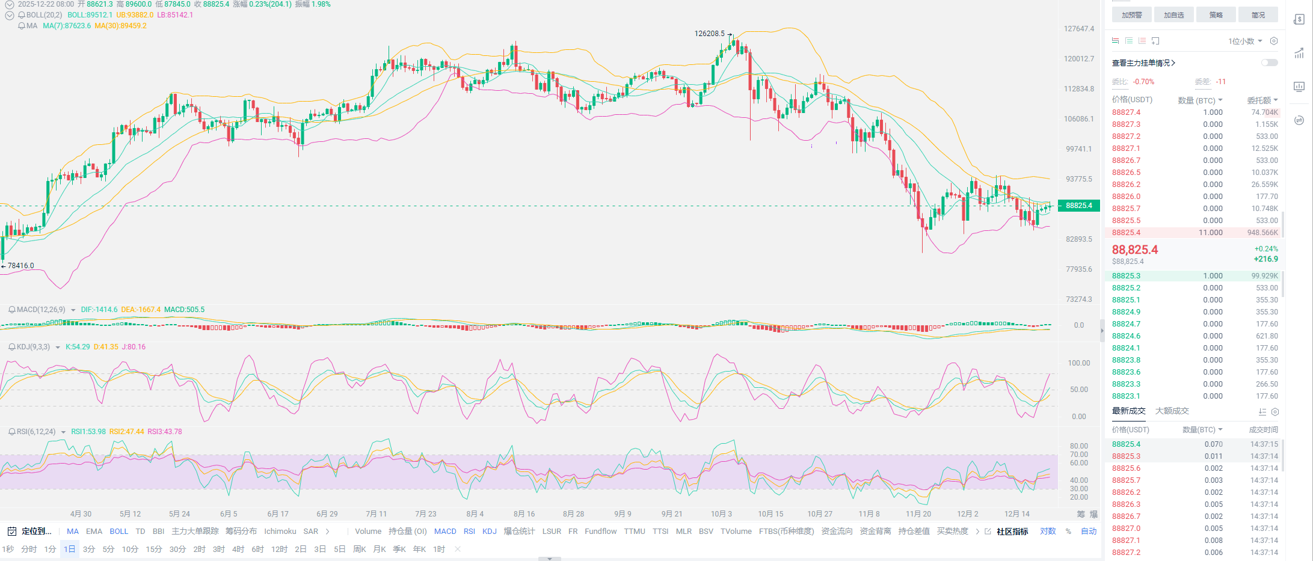Screen dimensions: 1313x561
Task: Toggle the BOLL indicator on the chart
Action: point(118,532)
